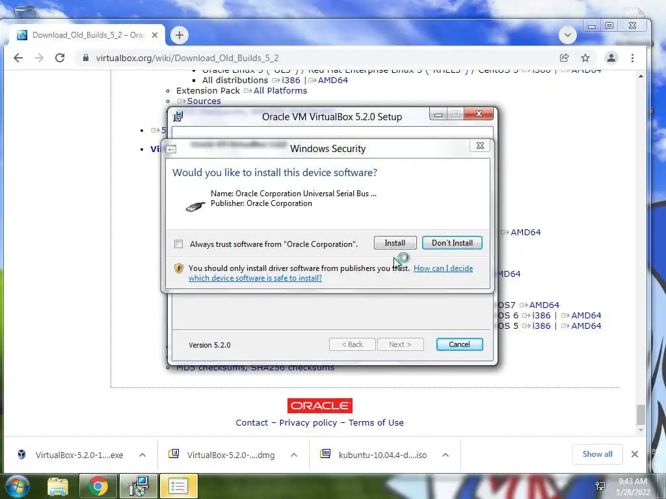Open the Sources link
The height and width of the screenshot is (499, 666).
(204, 101)
